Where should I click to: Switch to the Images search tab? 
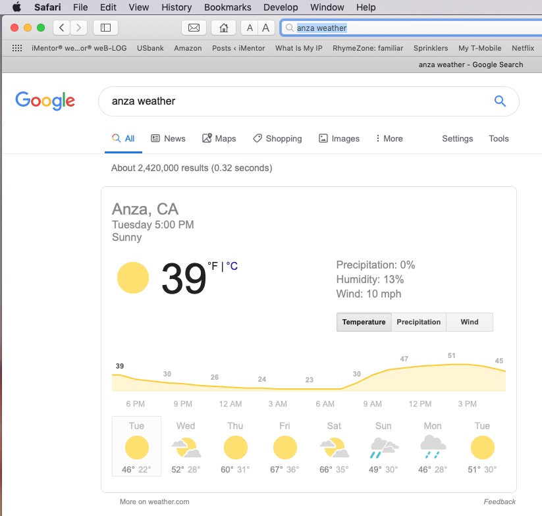[x=339, y=138]
